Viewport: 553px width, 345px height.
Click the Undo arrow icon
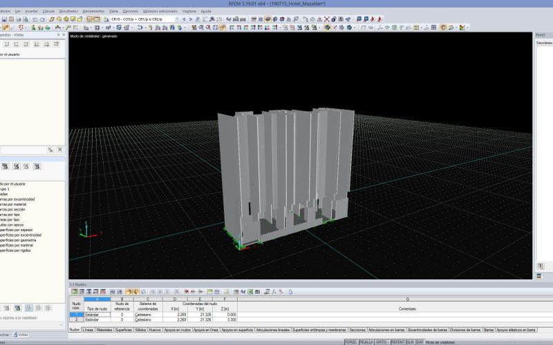(35, 19)
